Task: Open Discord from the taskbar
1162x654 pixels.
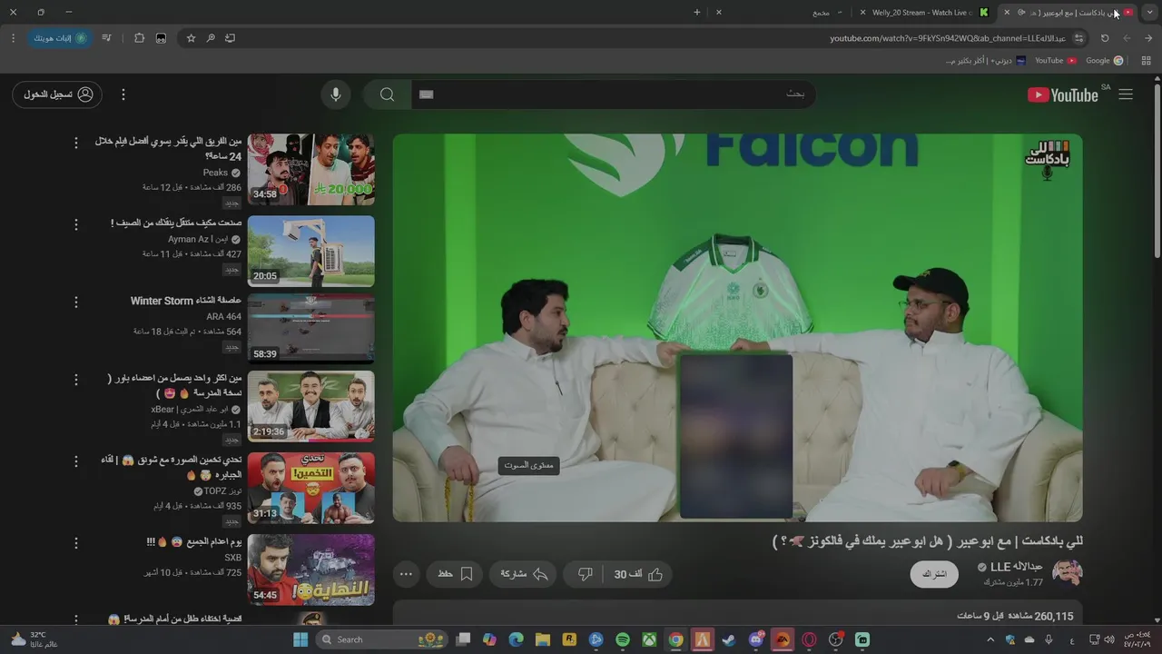Action: coord(755,639)
